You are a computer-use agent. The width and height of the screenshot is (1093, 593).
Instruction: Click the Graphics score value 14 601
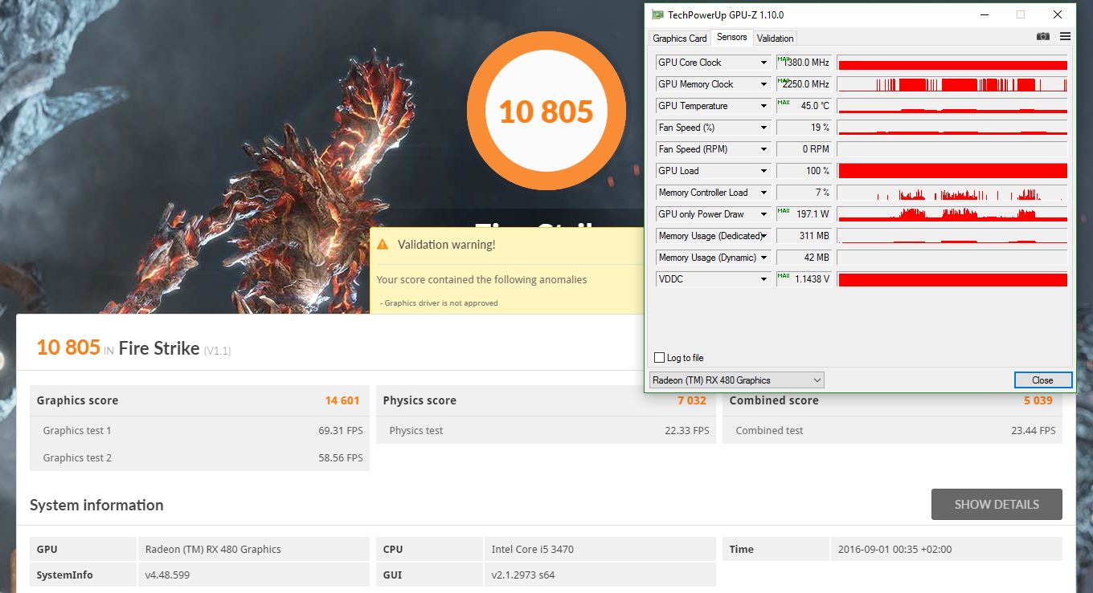tap(342, 400)
